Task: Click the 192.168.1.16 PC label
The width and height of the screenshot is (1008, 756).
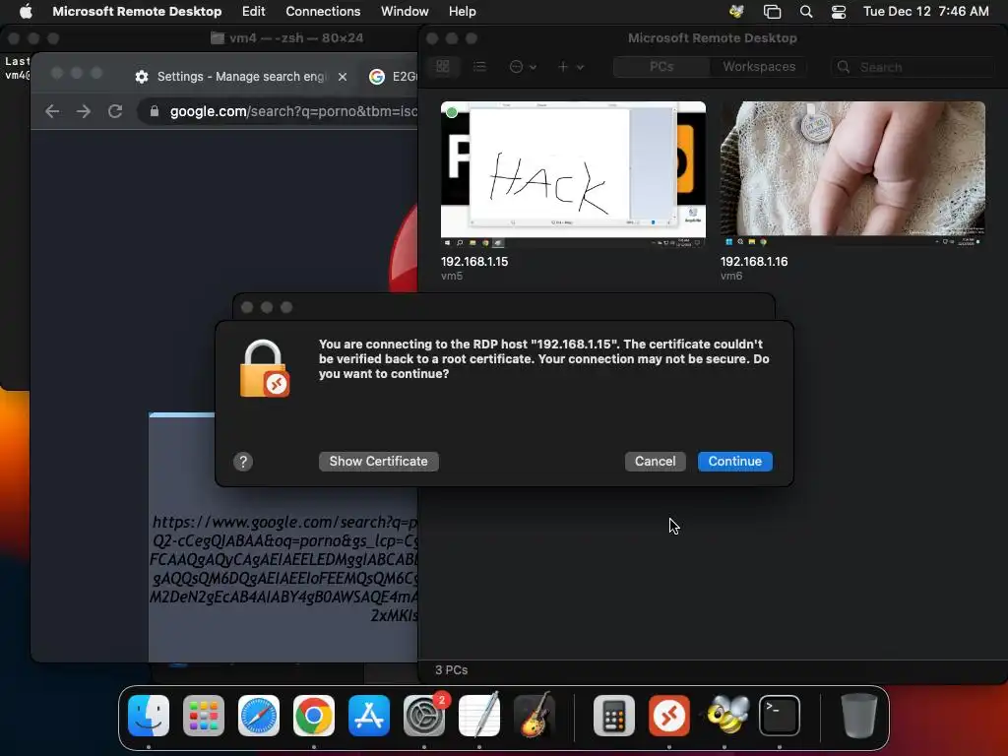Action: point(754,262)
